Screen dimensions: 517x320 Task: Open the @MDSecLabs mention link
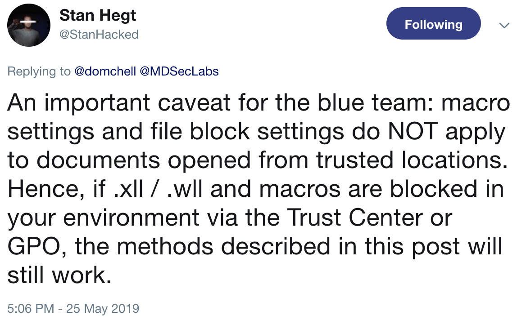point(179,71)
